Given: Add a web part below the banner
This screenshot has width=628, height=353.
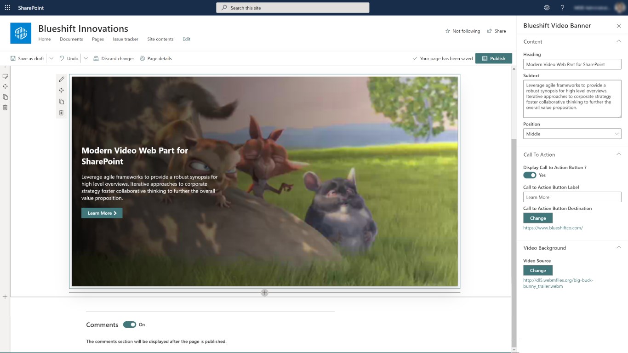Looking at the screenshot, I should (264, 293).
